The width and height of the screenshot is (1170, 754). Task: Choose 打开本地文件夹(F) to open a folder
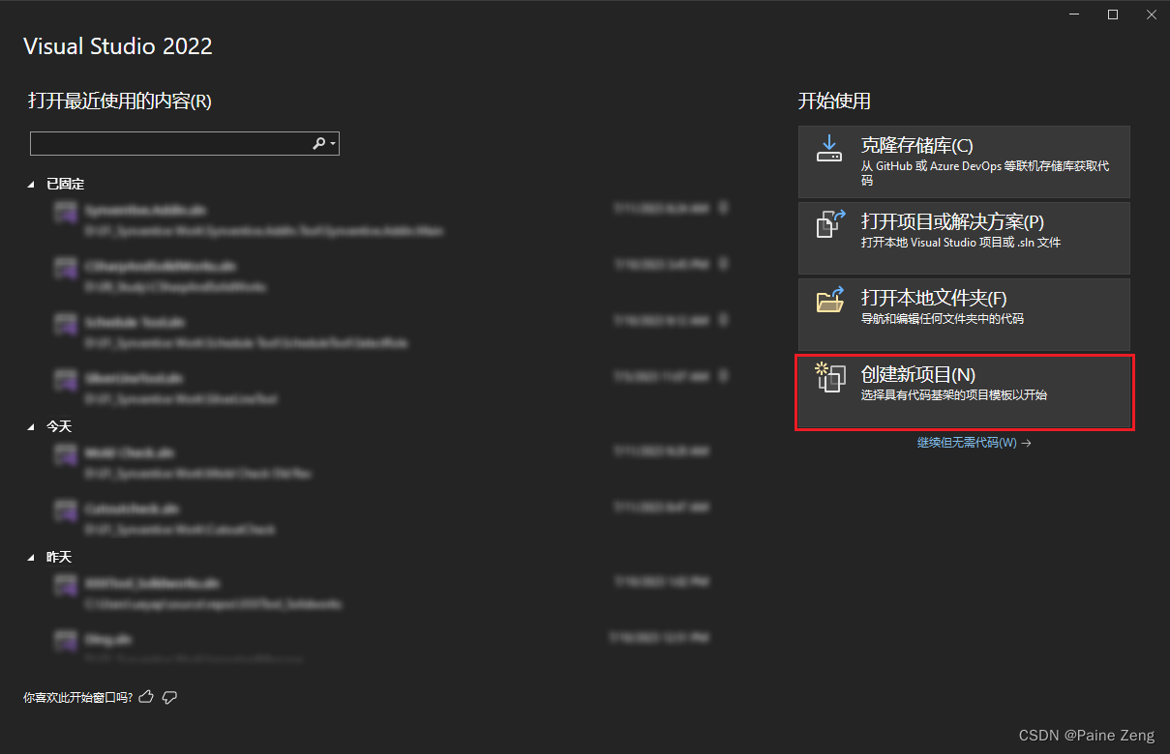pos(964,314)
